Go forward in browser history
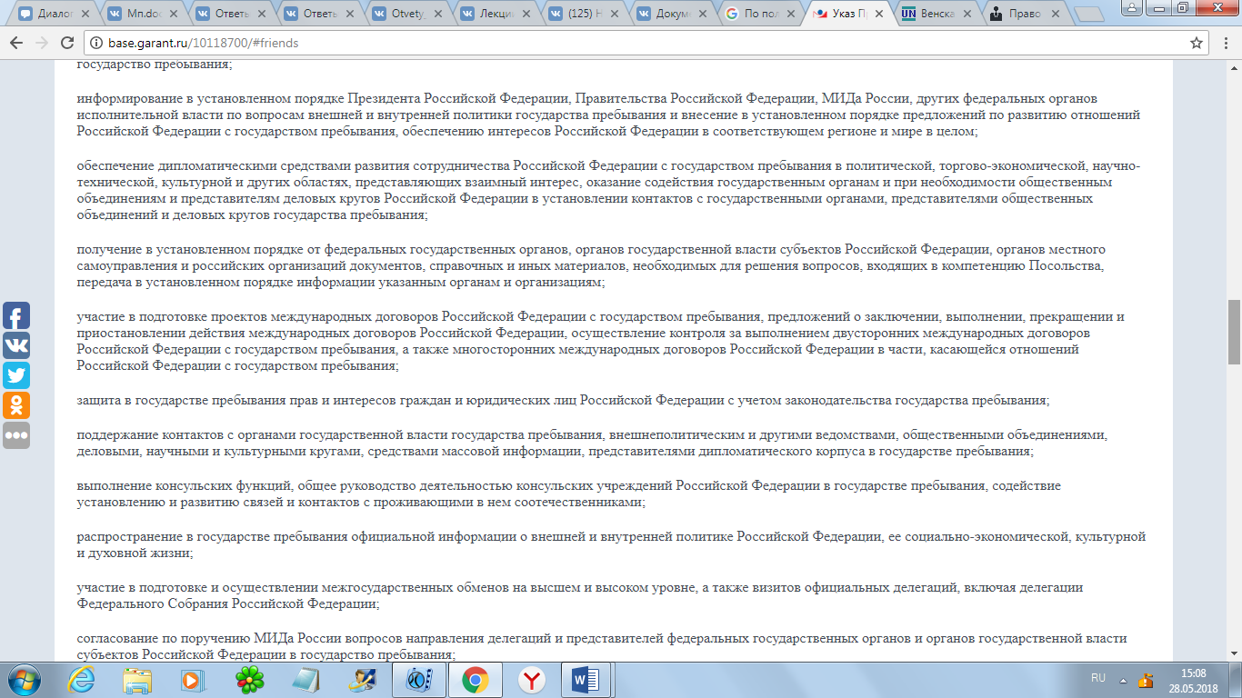 pyautogui.click(x=42, y=43)
